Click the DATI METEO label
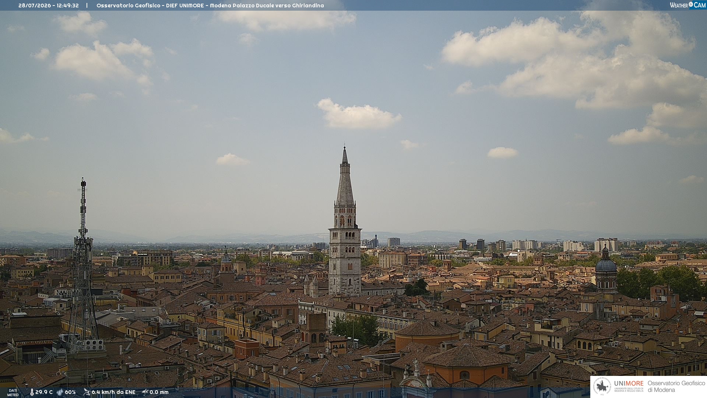Viewport: 707px width, 398px height. pyautogui.click(x=13, y=393)
